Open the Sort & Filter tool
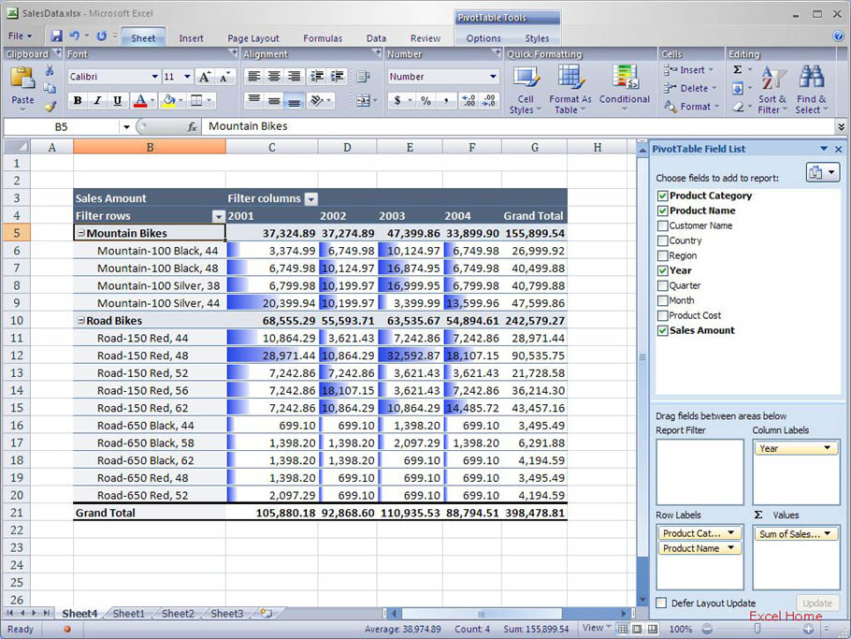 point(772,90)
